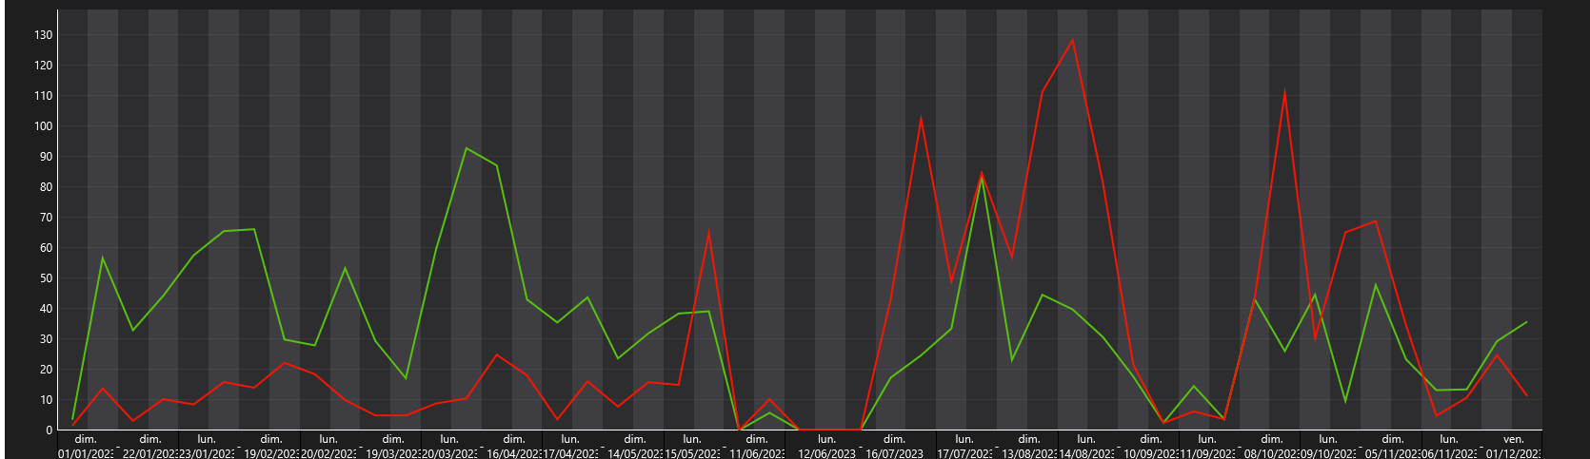Click the red spike above the 08/10/2023 label
The height and width of the screenshot is (459, 1590).
[x=1285, y=93]
